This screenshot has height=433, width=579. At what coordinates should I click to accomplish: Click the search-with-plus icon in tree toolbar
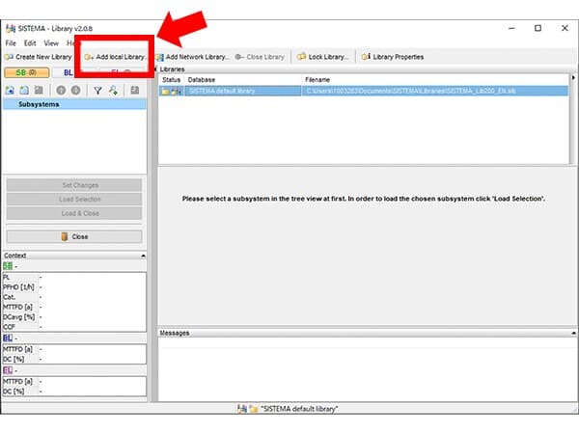[x=113, y=90]
